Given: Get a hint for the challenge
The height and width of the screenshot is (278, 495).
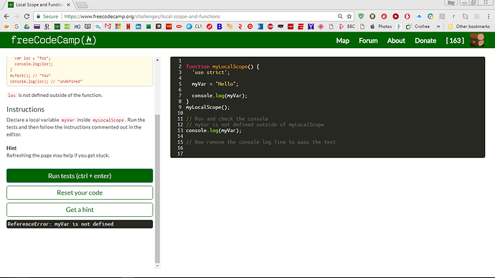Looking at the screenshot, I should click(x=80, y=210).
